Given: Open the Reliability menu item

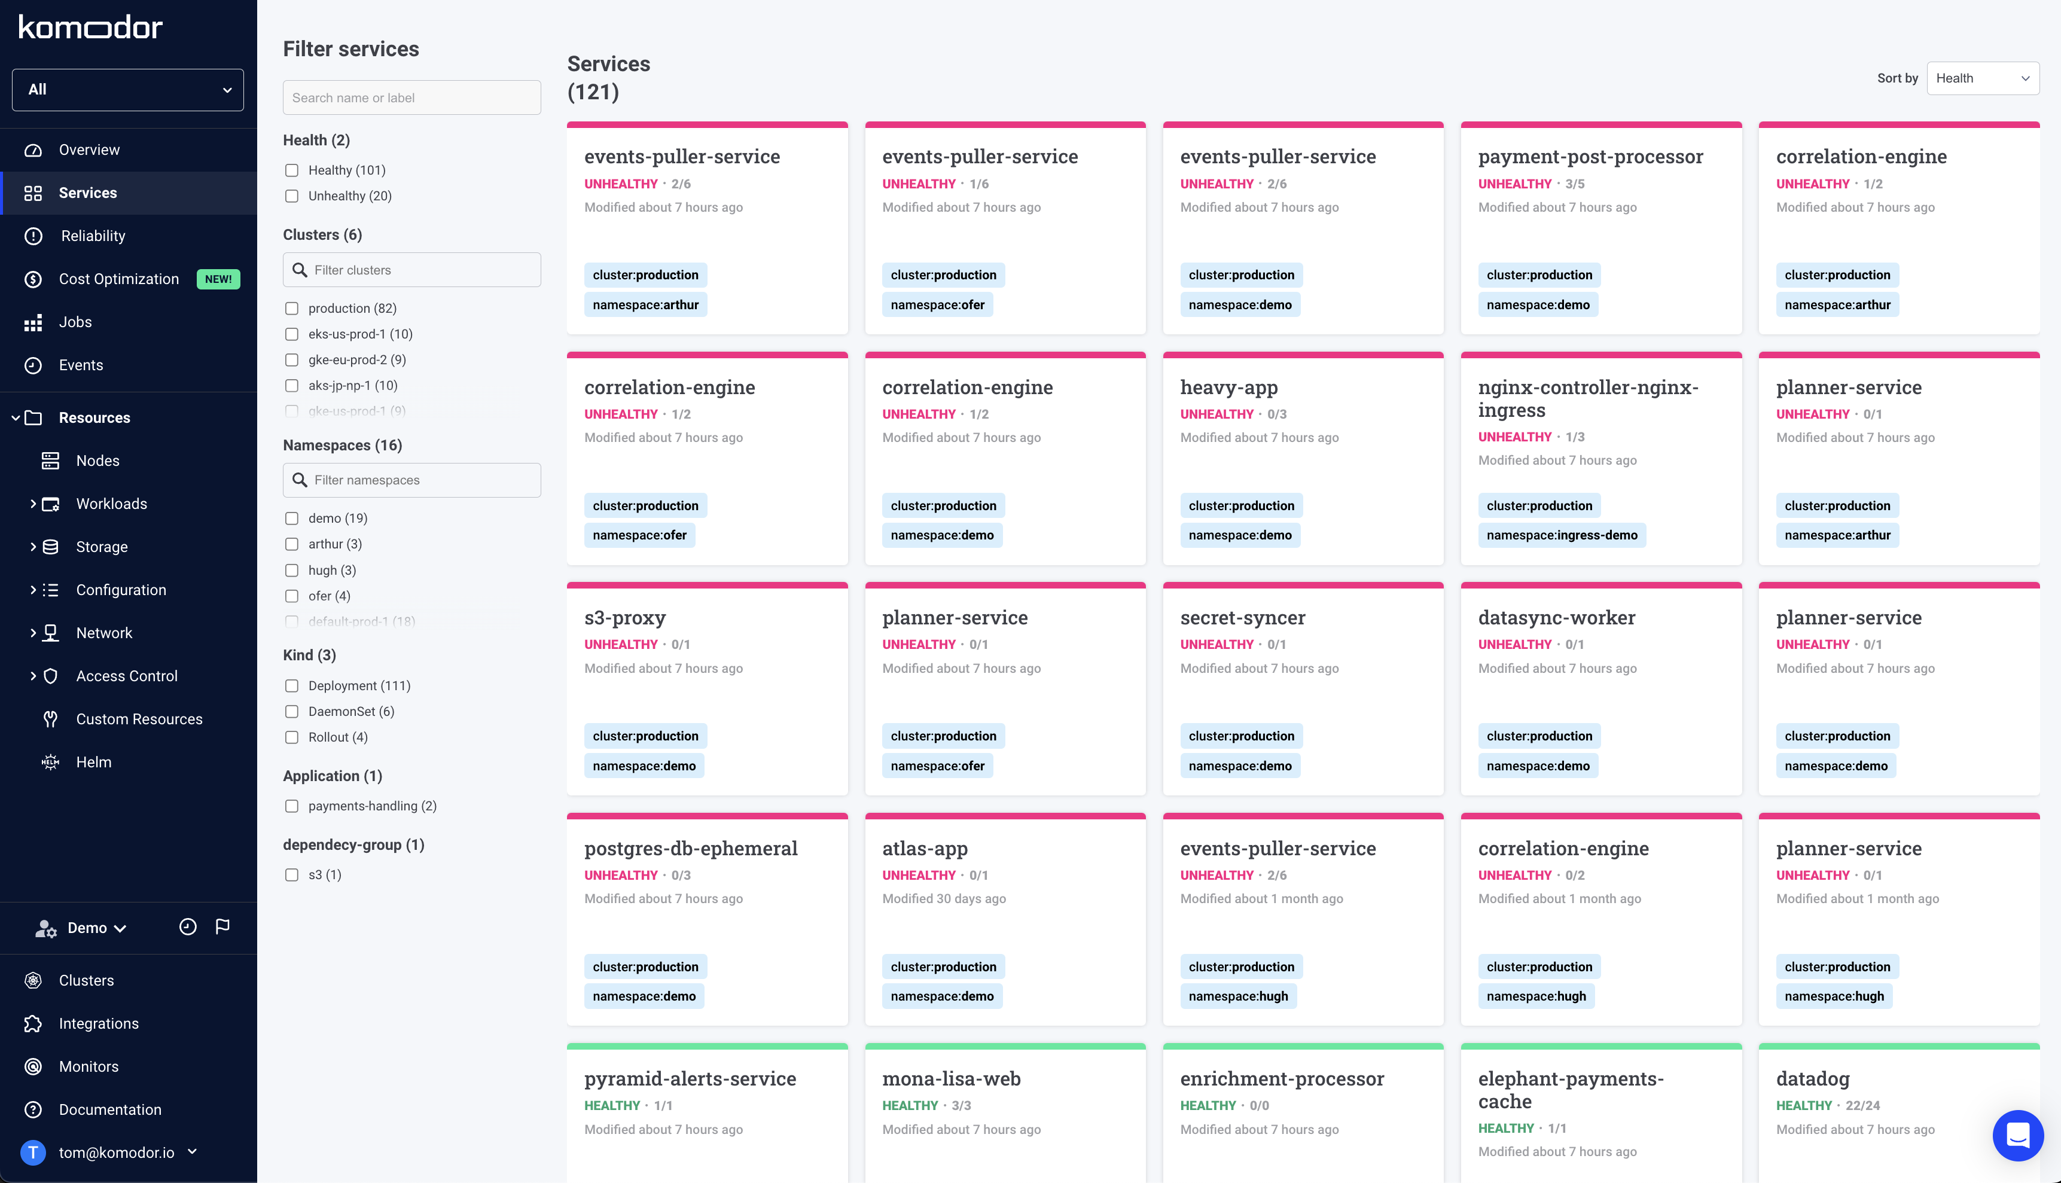Looking at the screenshot, I should (x=93, y=236).
